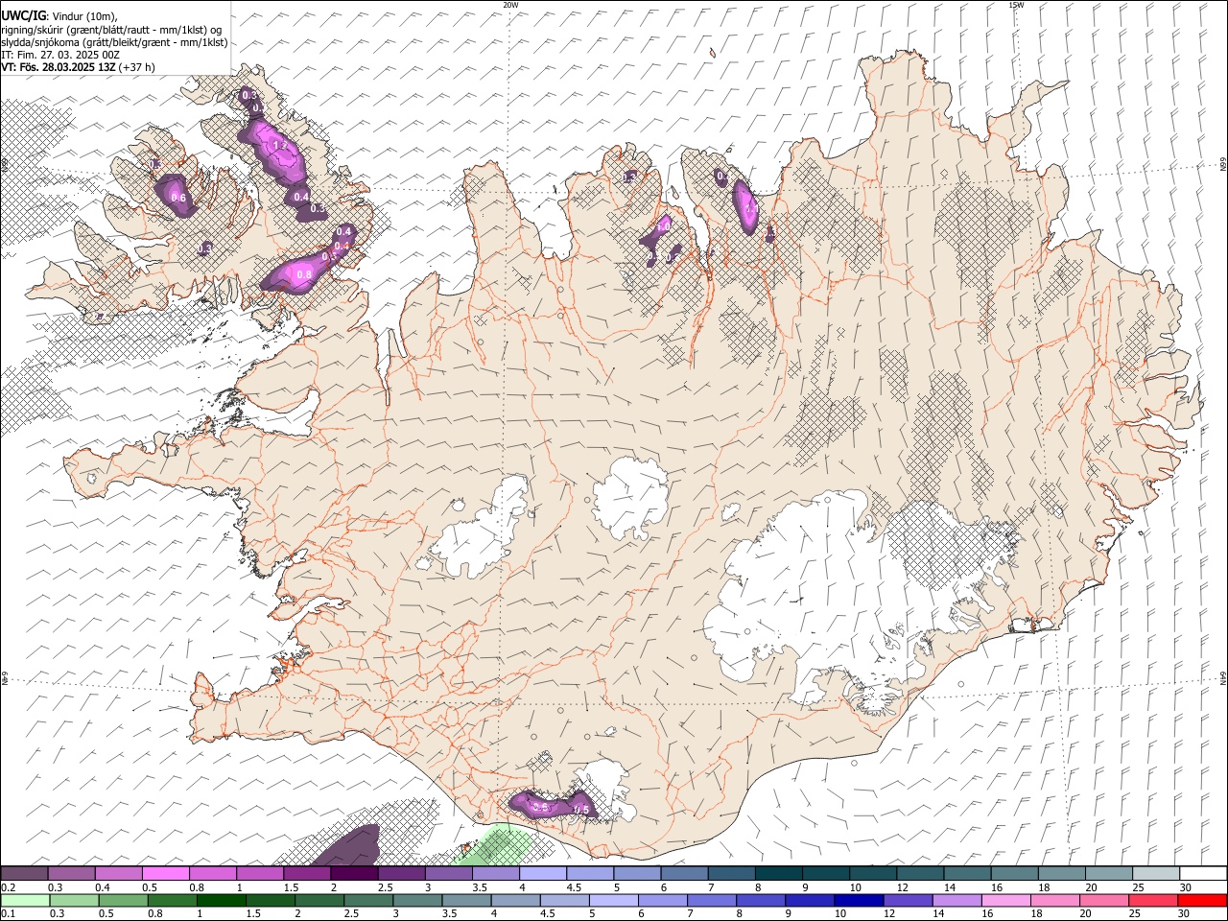Click the pale lavender snow swatch labeled 4

click(x=543, y=874)
